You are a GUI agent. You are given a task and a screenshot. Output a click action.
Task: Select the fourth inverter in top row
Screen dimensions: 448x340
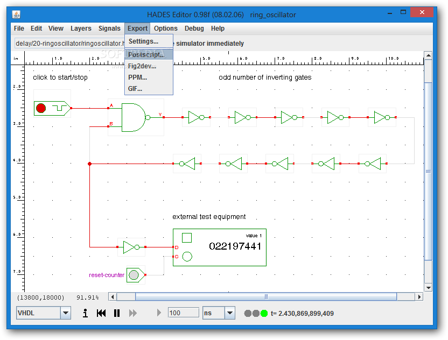click(335, 117)
